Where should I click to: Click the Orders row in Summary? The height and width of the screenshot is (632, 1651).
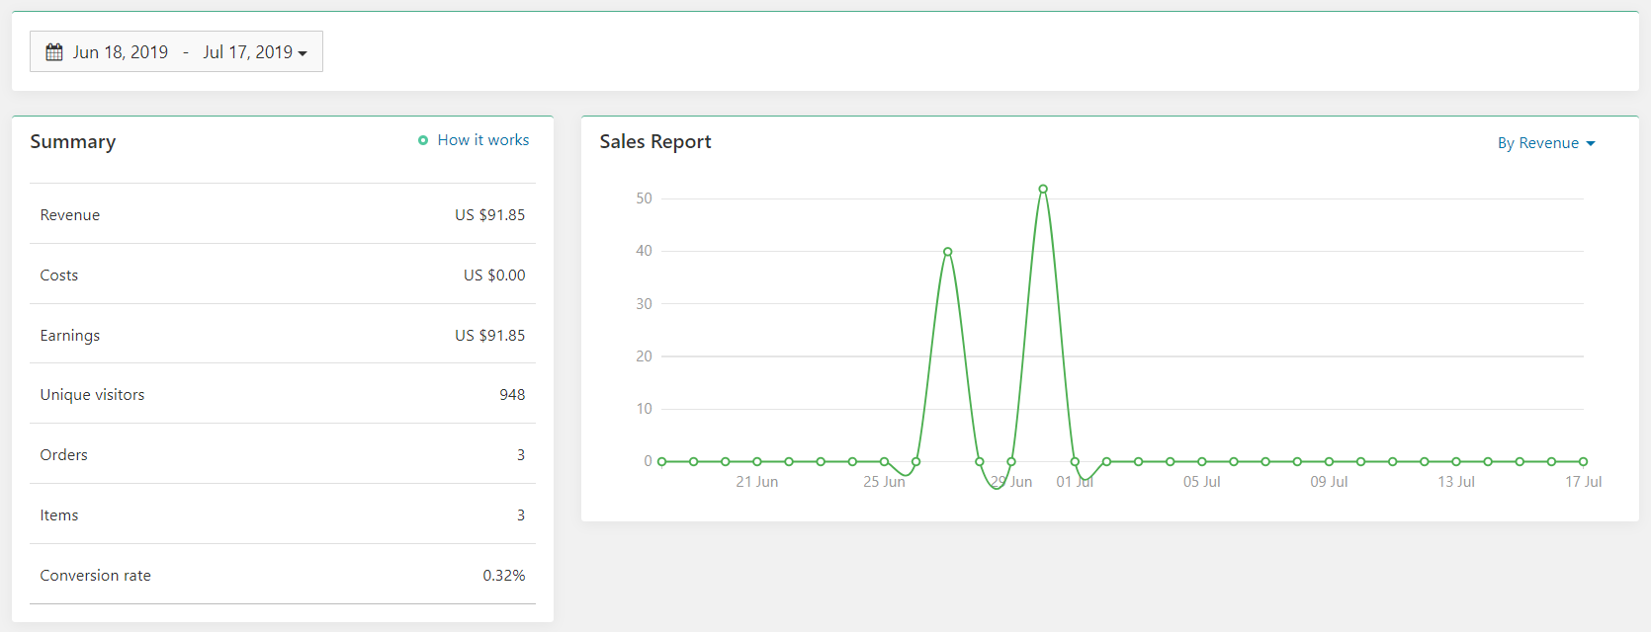click(x=282, y=455)
